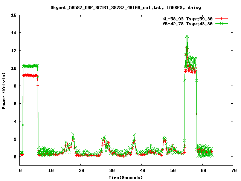The height and width of the screenshot is (181, 241).
Task: Click the y-axis tick label 10
Action: tap(14, 68)
